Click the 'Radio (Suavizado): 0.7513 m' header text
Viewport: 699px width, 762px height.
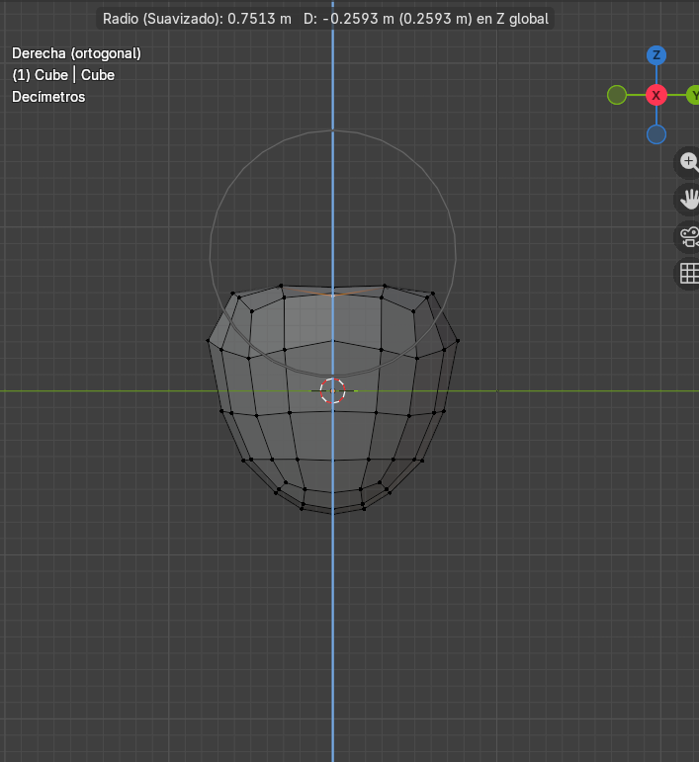click(x=195, y=19)
